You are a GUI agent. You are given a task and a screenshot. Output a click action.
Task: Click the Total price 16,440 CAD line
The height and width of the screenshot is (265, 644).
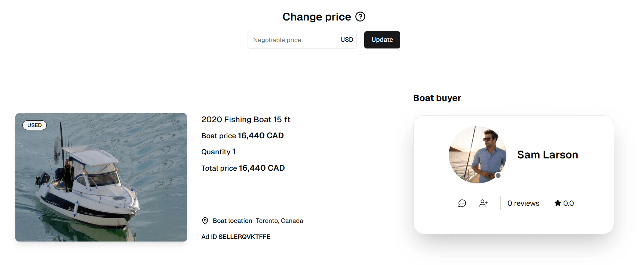pos(243,168)
